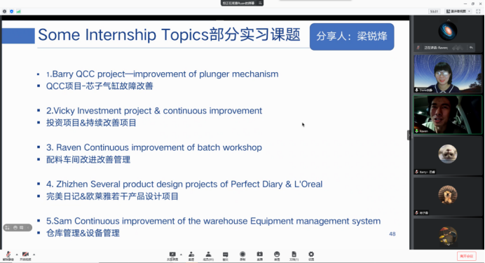Image resolution: width=485 pixels, height=263 pixels.
Task: Open meeting settings gear
Action: click(x=311, y=256)
